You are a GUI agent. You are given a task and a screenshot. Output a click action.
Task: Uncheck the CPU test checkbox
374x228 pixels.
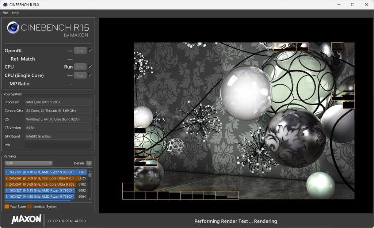pyautogui.click(x=90, y=66)
